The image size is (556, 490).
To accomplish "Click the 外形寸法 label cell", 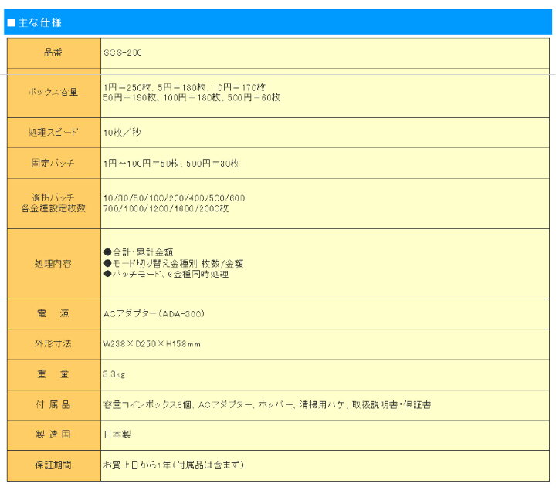I will (x=54, y=344).
